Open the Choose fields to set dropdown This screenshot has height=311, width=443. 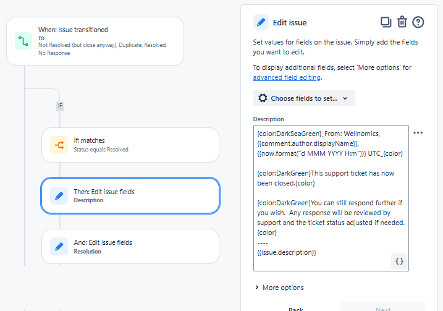click(x=304, y=98)
